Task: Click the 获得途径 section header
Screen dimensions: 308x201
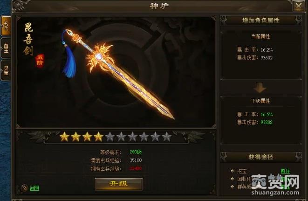Action: 260,157
